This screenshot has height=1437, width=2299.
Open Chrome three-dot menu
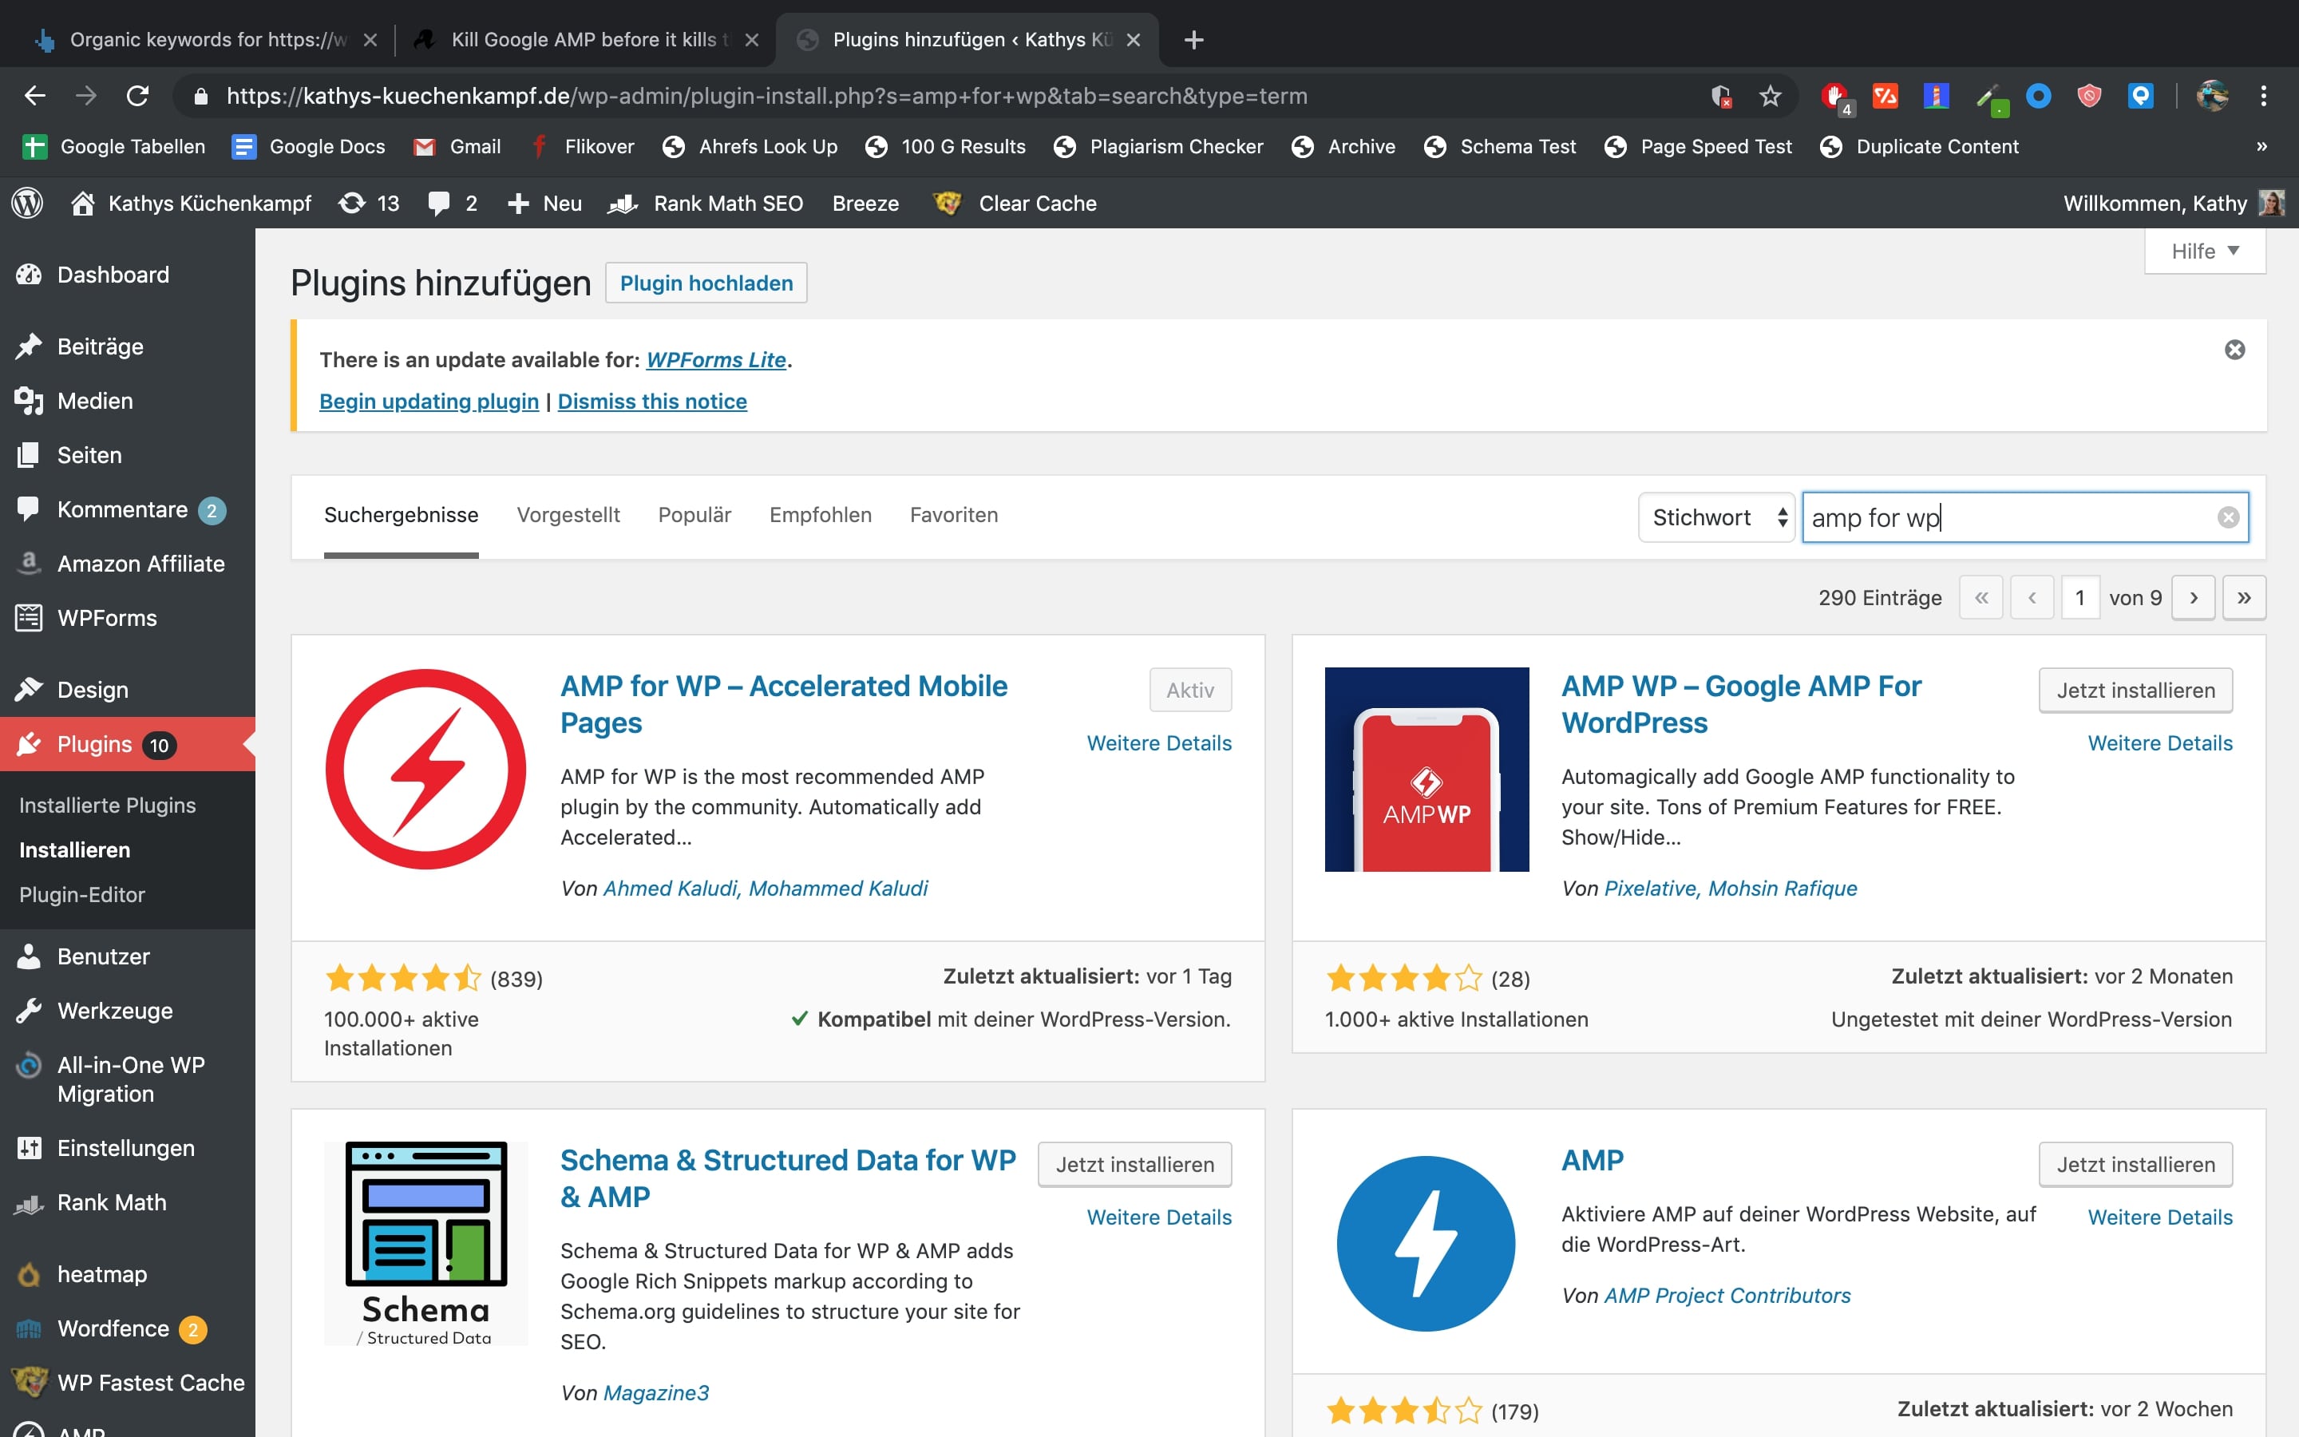2264,96
